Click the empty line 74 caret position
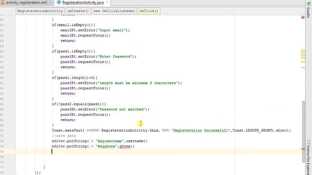312x175 pixels. coord(52,151)
